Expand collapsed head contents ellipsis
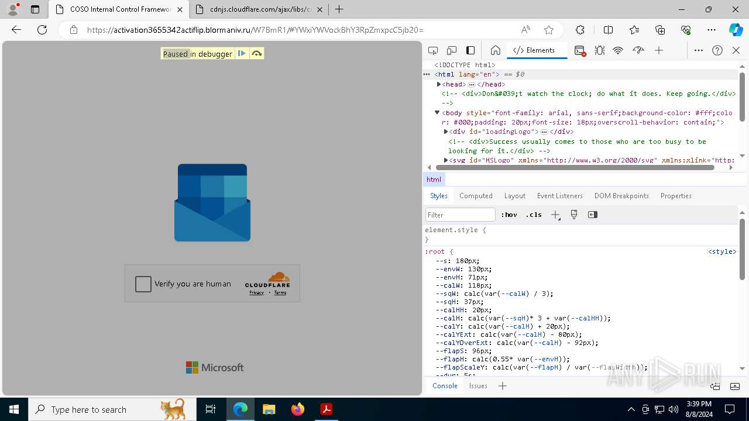Viewport: 749px width, 421px height. pyautogui.click(x=472, y=85)
